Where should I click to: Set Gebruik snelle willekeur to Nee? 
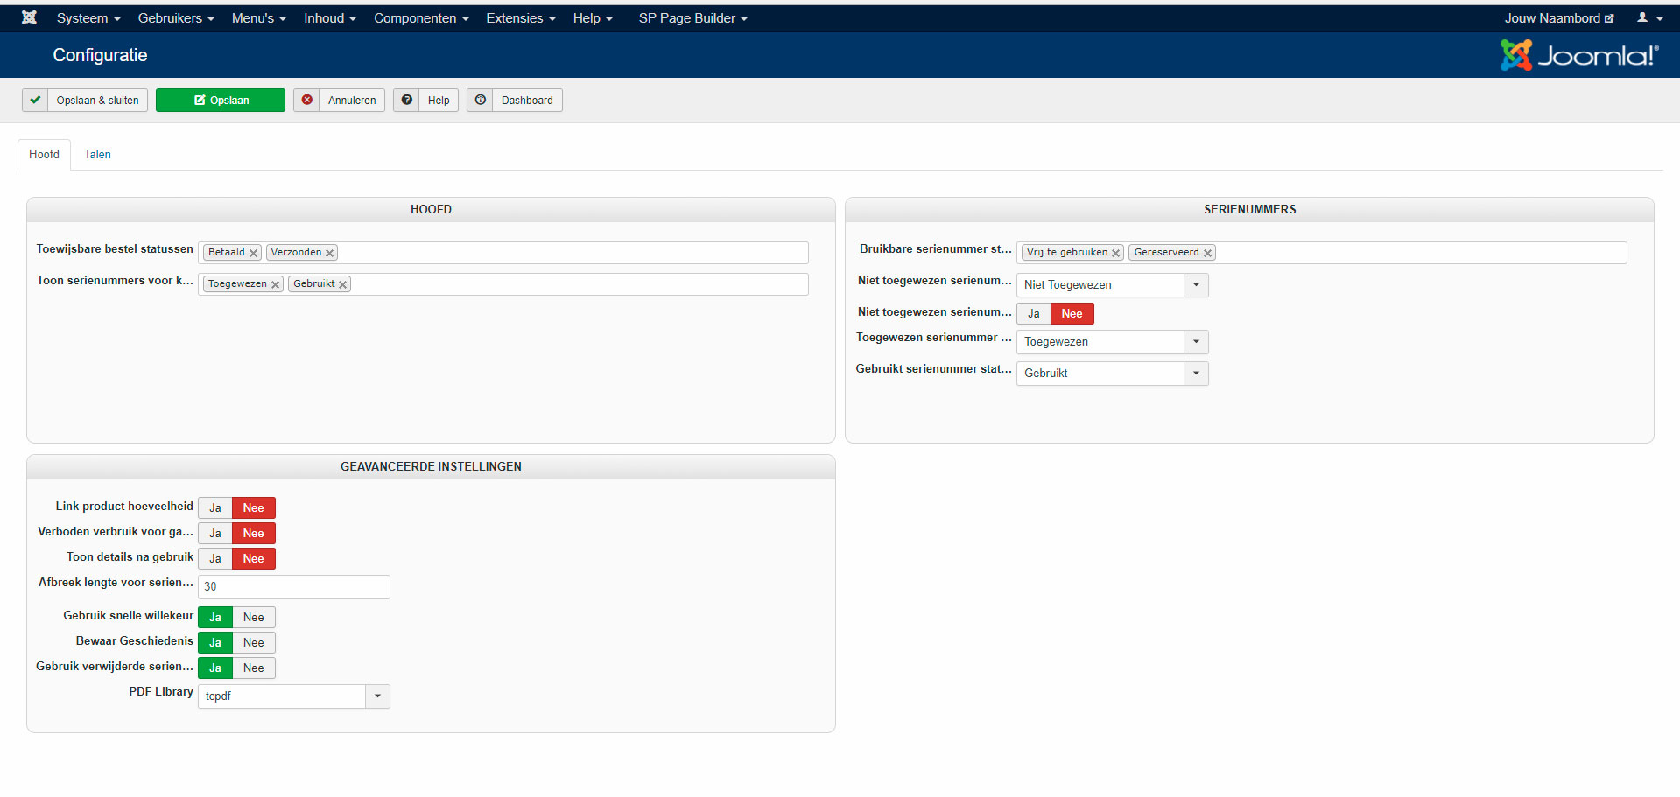point(254,617)
